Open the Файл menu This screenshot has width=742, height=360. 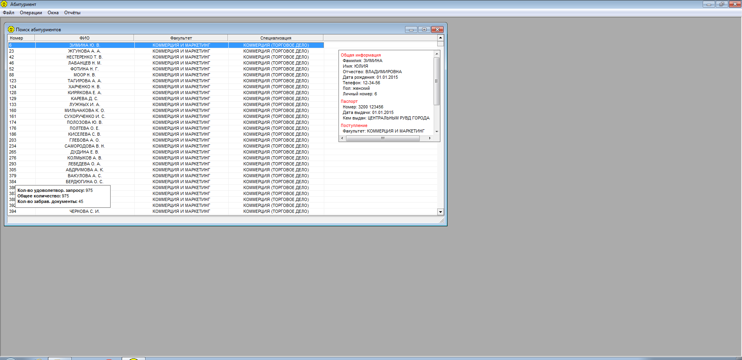point(9,13)
